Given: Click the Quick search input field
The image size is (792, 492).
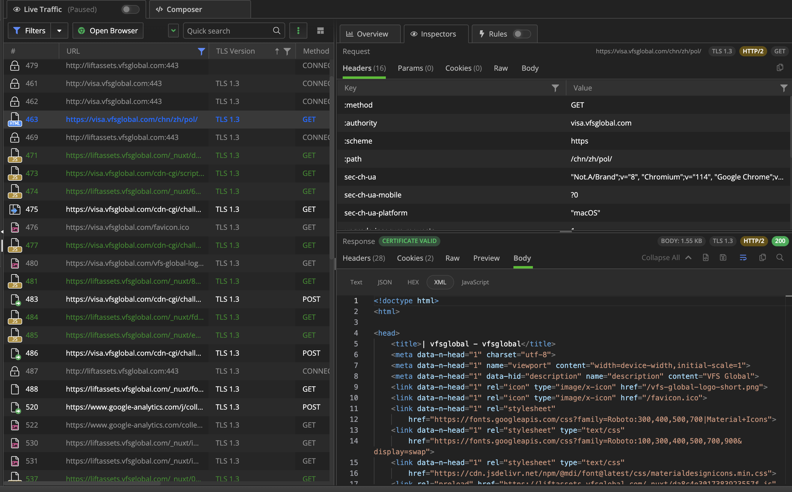Looking at the screenshot, I should [x=228, y=31].
